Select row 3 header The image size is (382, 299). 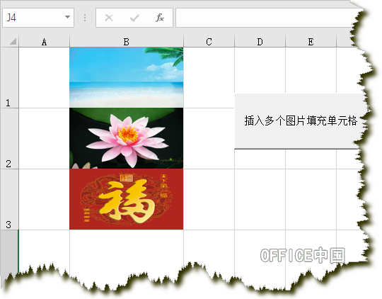click(x=9, y=199)
